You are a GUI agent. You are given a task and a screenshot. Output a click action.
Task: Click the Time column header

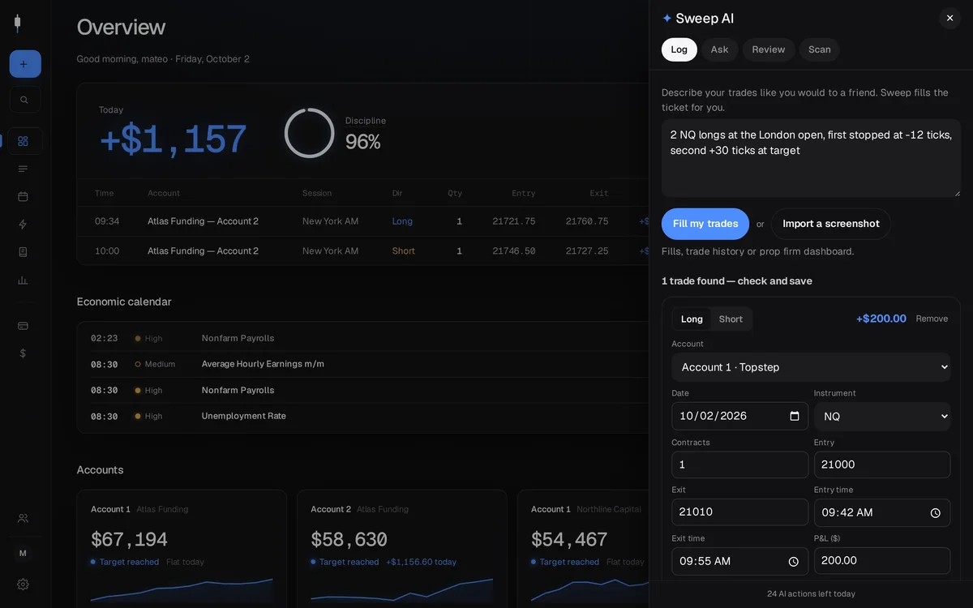104,193
